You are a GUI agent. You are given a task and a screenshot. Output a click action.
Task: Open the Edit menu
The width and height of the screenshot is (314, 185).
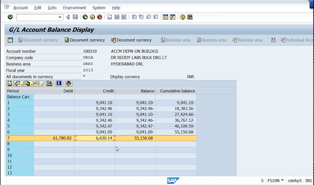38,8
